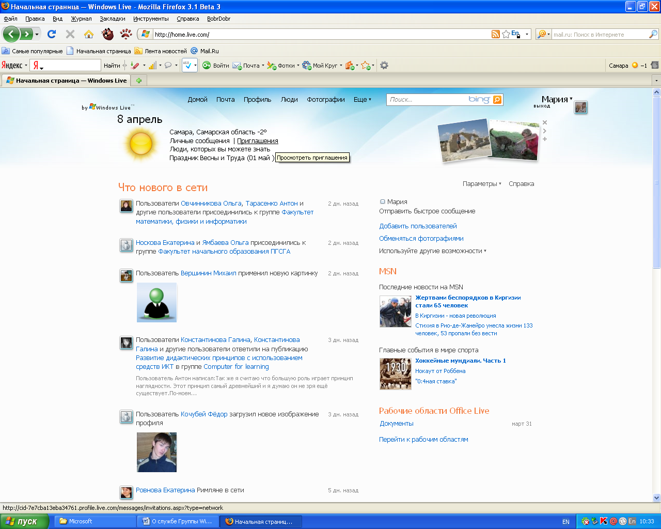Click the выход sign-out link
The height and width of the screenshot is (529, 661).
(x=542, y=106)
